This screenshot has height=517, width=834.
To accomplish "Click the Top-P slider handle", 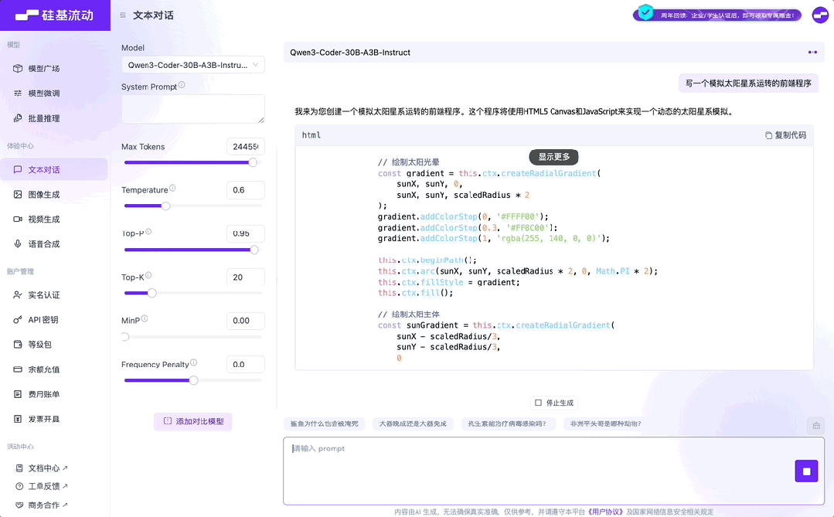I will coord(254,250).
